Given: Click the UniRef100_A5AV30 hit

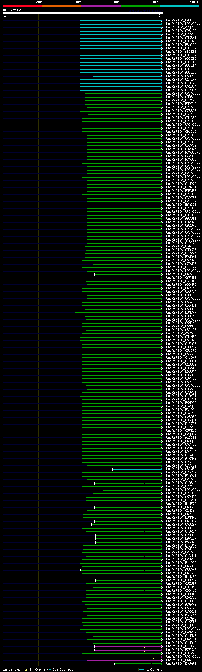Looking at the screenshot, I should click(181, 76).
